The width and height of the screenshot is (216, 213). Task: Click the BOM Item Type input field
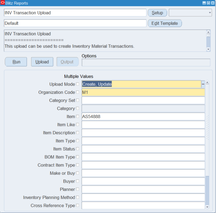point(143,157)
